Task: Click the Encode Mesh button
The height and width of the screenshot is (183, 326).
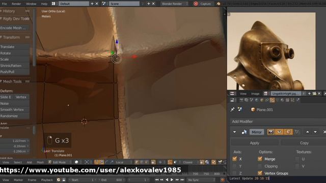Action: [14, 28]
